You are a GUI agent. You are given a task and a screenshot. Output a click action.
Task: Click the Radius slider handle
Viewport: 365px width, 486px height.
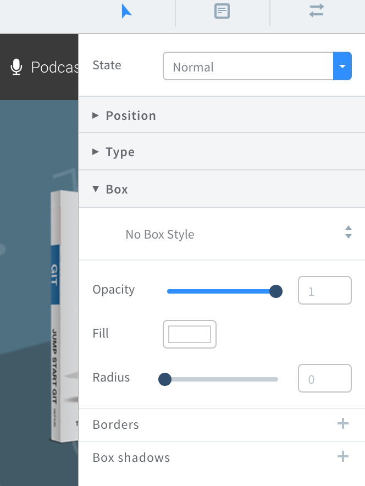165,379
